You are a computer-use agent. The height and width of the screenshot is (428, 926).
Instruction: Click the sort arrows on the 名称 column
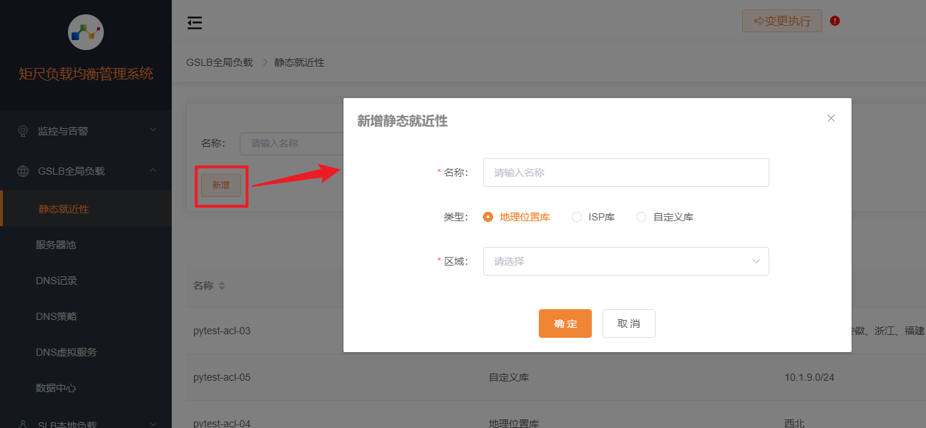[220, 285]
